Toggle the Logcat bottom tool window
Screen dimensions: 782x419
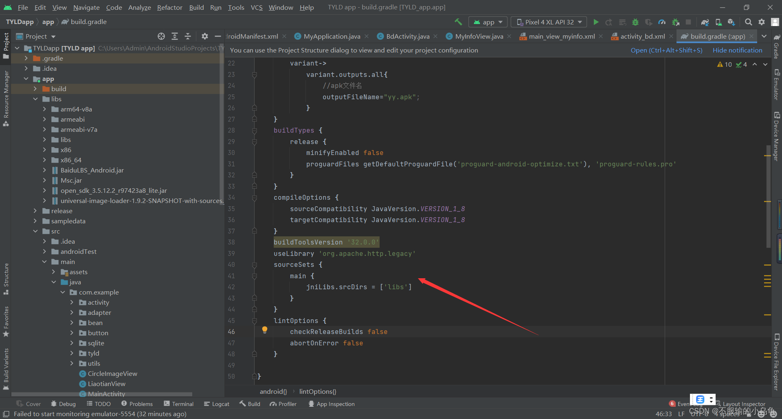pos(217,404)
